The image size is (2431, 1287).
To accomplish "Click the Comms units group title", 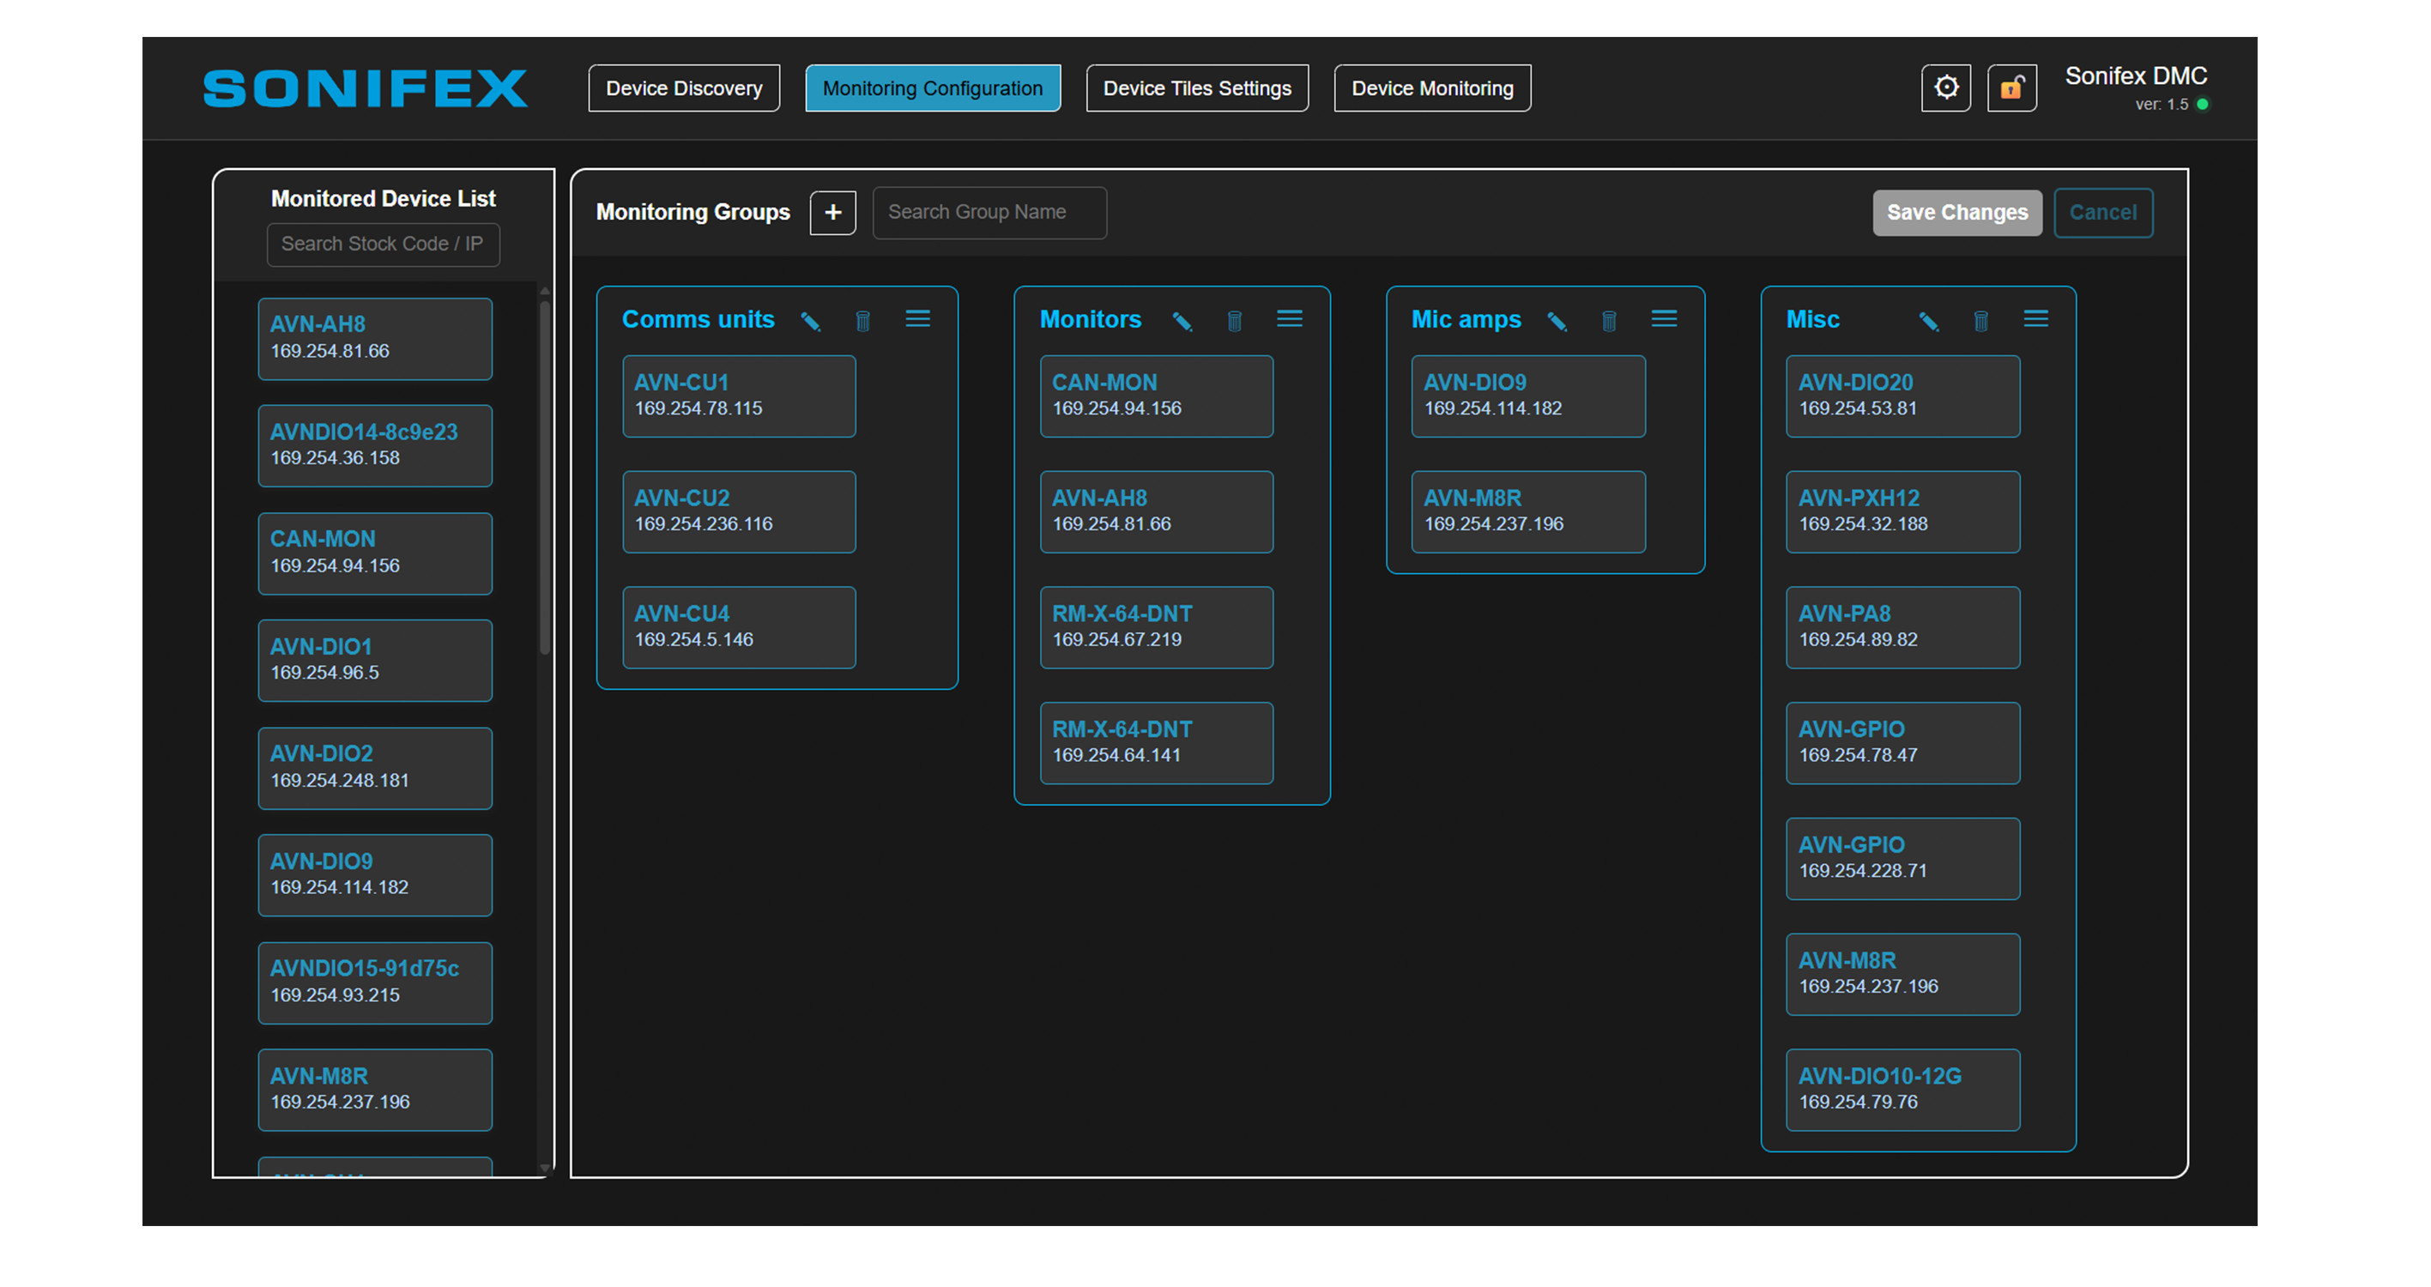I will coord(698,320).
